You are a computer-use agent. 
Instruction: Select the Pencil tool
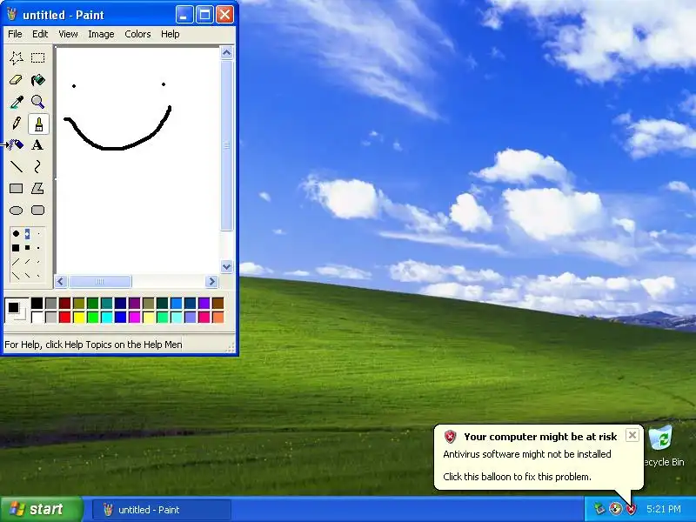coord(17,124)
